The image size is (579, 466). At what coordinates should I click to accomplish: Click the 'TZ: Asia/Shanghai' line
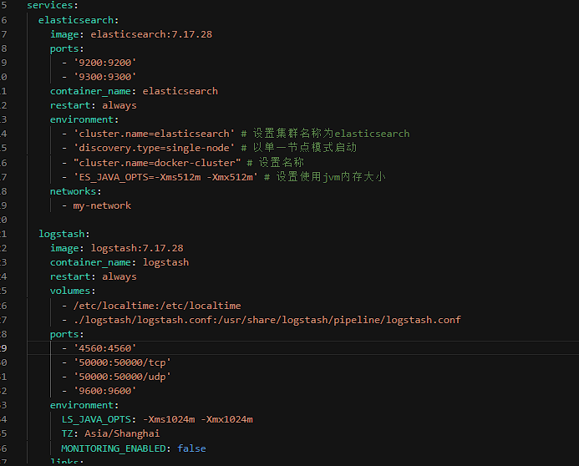(x=110, y=433)
